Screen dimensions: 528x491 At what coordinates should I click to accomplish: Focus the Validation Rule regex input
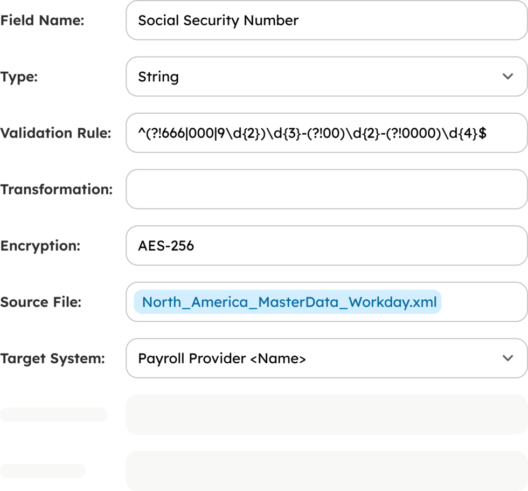point(326,133)
